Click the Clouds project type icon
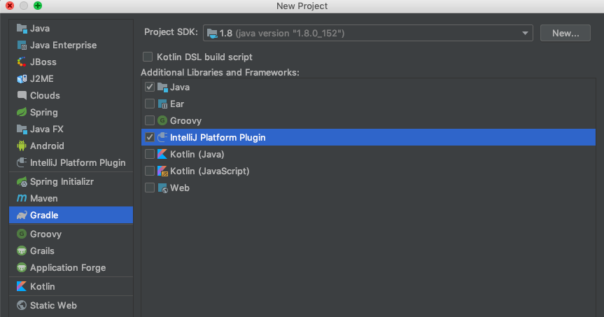Image resolution: width=604 pixels, height=317 pixels. (21, 96)
